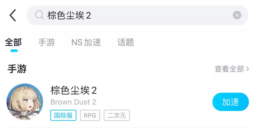Screen dimensions: 256x129
Task: Open the 棕色尘埃 2 game title in results
Action: click(x=73, y=90)
